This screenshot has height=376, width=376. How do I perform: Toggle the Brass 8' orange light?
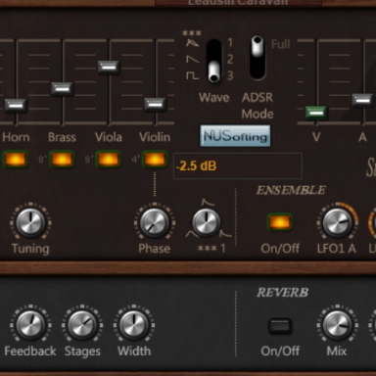[x=62, y=160]
